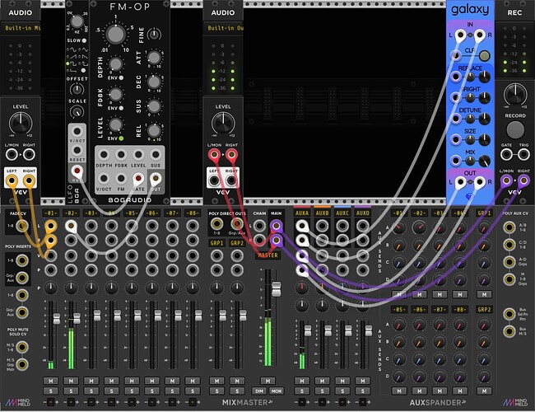
Task: Click the unpatched L/MON port on the Built-in Mi audio module
Action: coord(12,155)
